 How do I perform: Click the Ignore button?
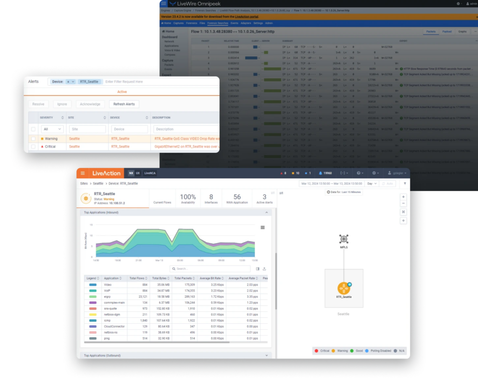[x=62, y=104]
